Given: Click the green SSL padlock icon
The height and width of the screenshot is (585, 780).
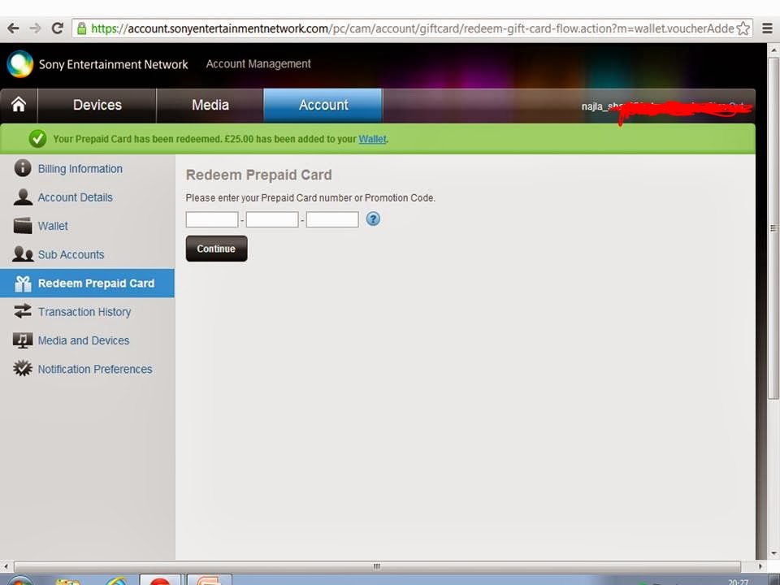Looking at the screenshot, I should click(82, 28).
